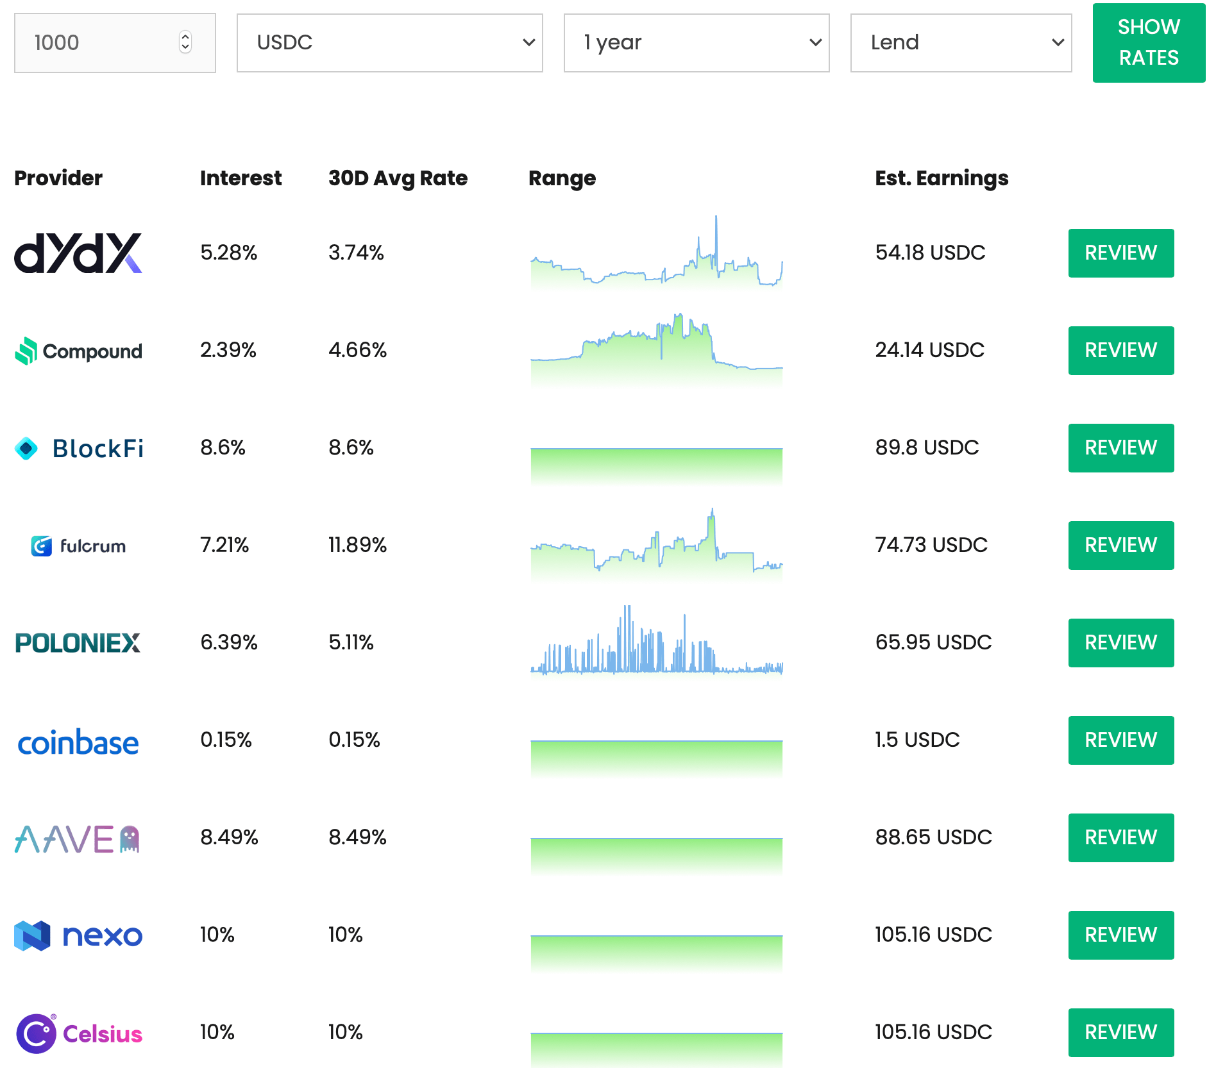Screen dimensions: 1225x1068
Task: Click the AAVE ghost logo
Action: tap(77, 839)
